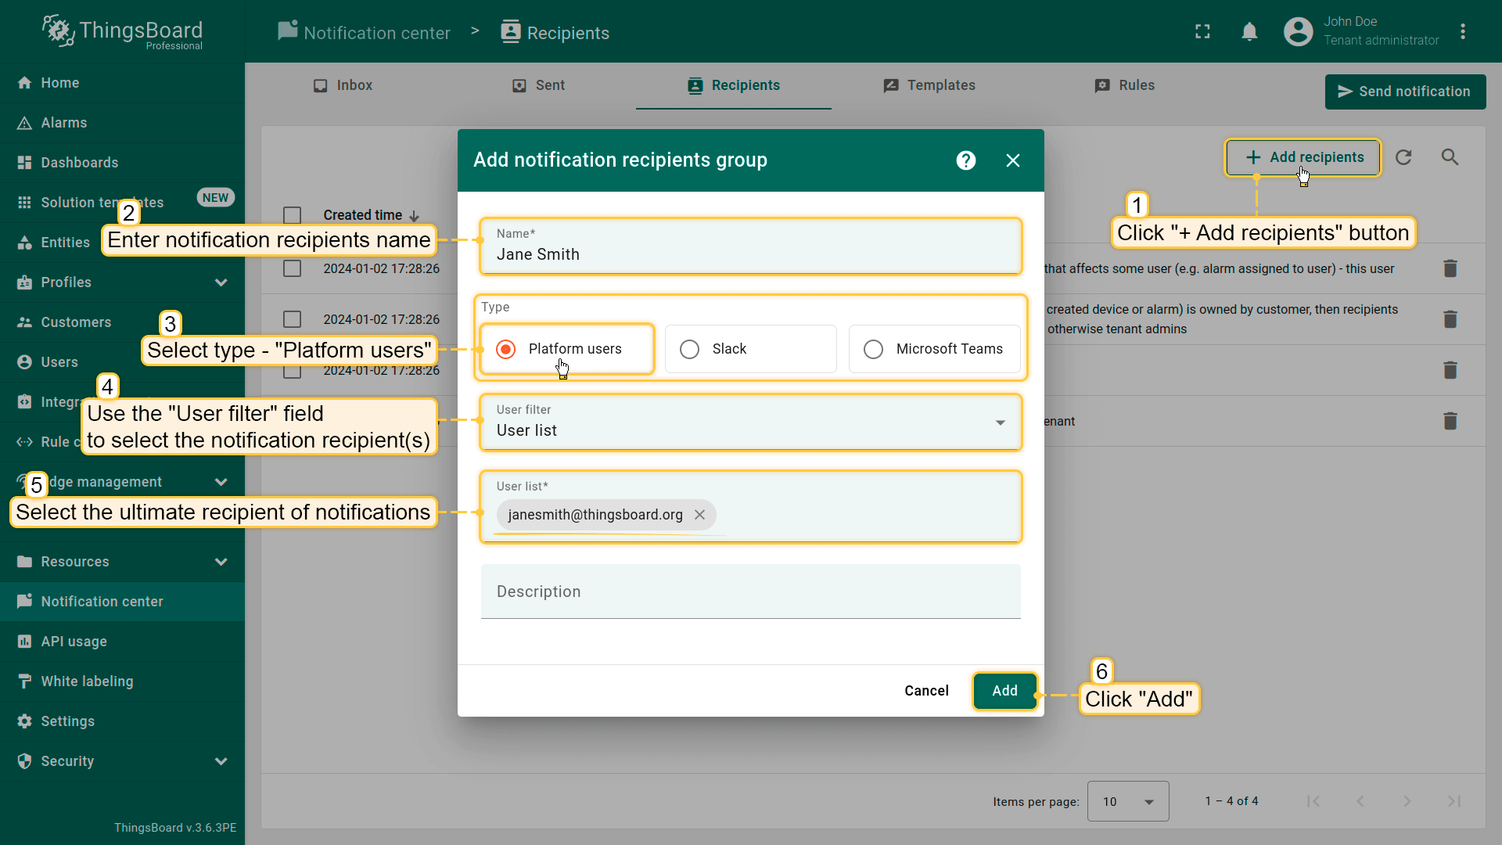Viewport: 1502px width, 845px height.
Task: Click the Description input field
Action: [750, 591]
